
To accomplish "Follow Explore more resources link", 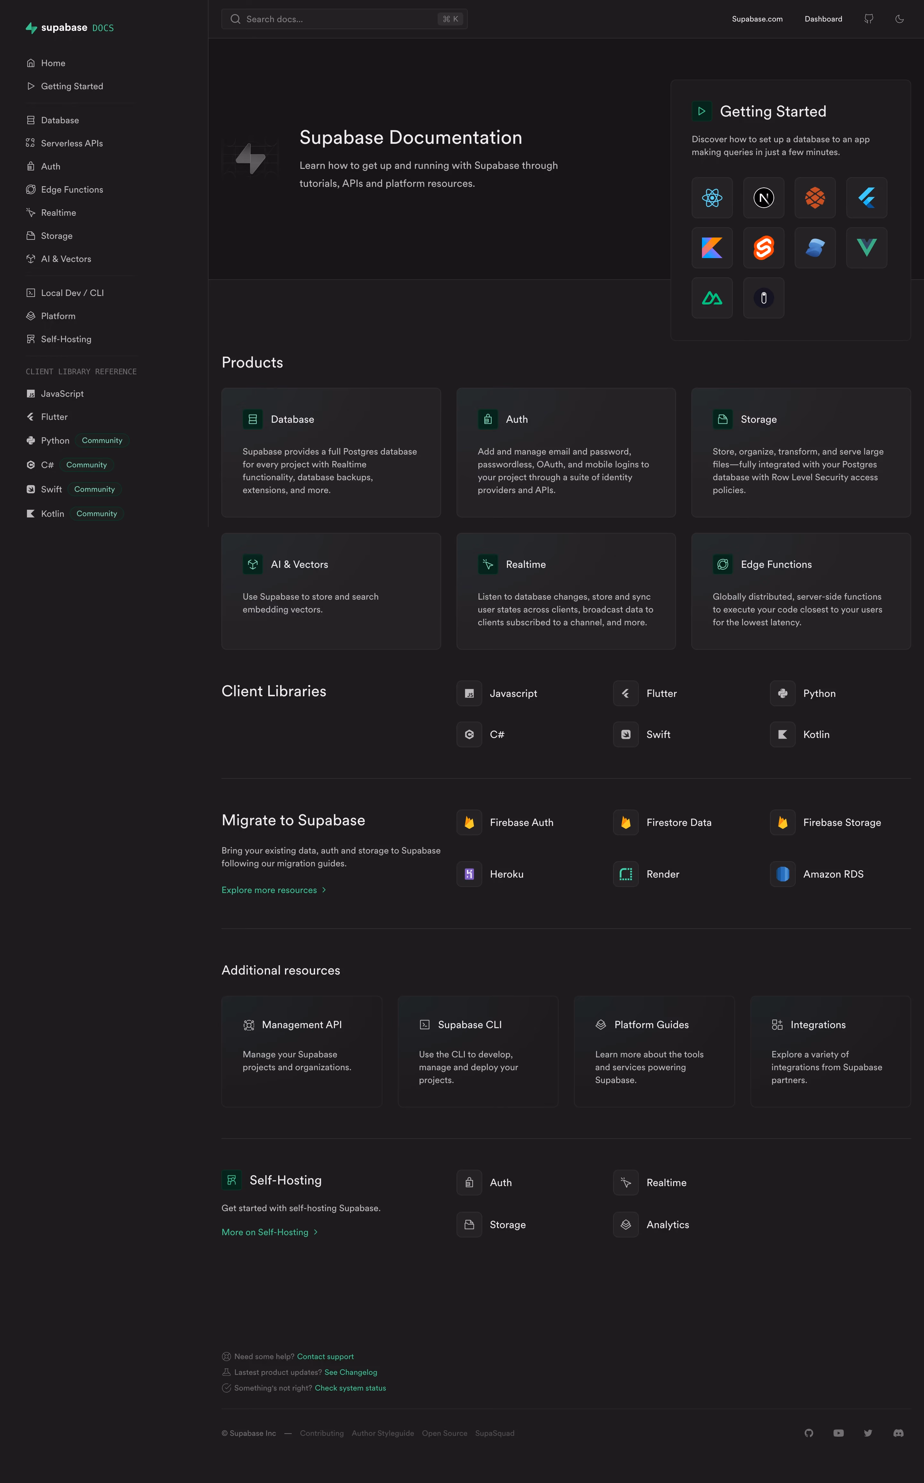I will (274, 889).
